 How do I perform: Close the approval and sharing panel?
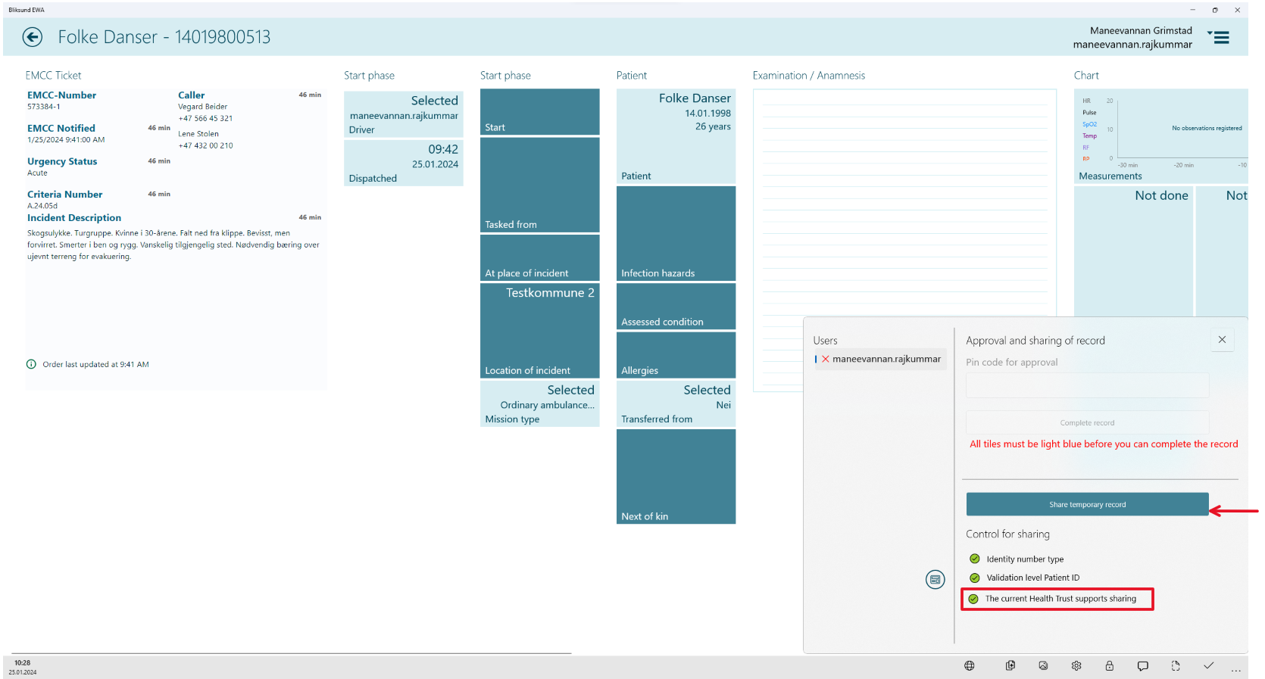[x=1222, y=340]
